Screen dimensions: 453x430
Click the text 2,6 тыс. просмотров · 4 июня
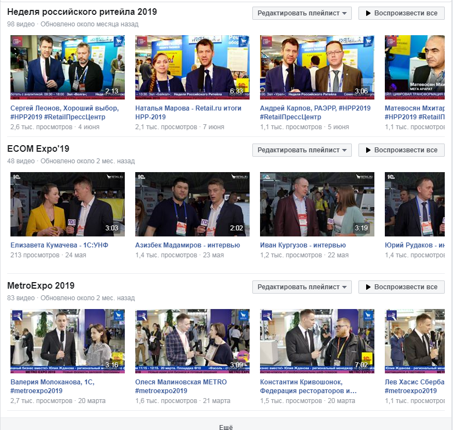(x=55, y=127)
